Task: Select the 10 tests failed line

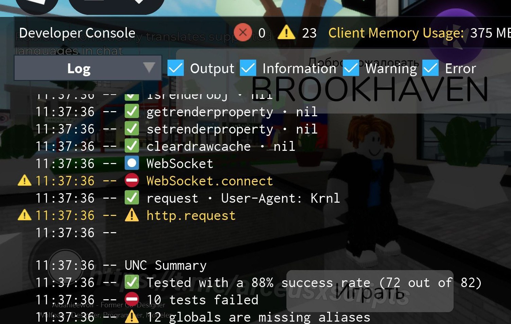Action: coord(202,300)
